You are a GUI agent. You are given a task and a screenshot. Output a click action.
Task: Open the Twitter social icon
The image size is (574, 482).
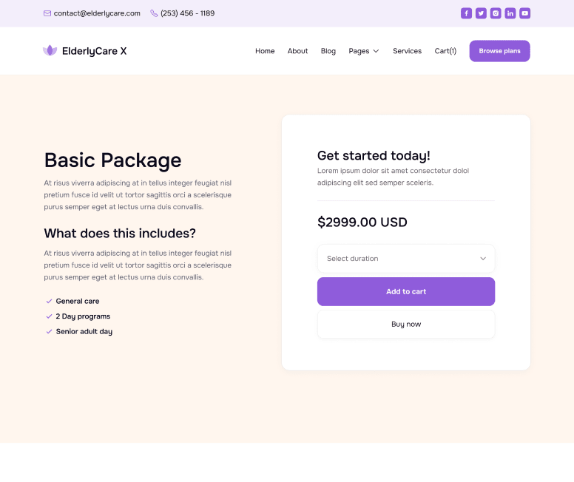[x=481, y=13]
